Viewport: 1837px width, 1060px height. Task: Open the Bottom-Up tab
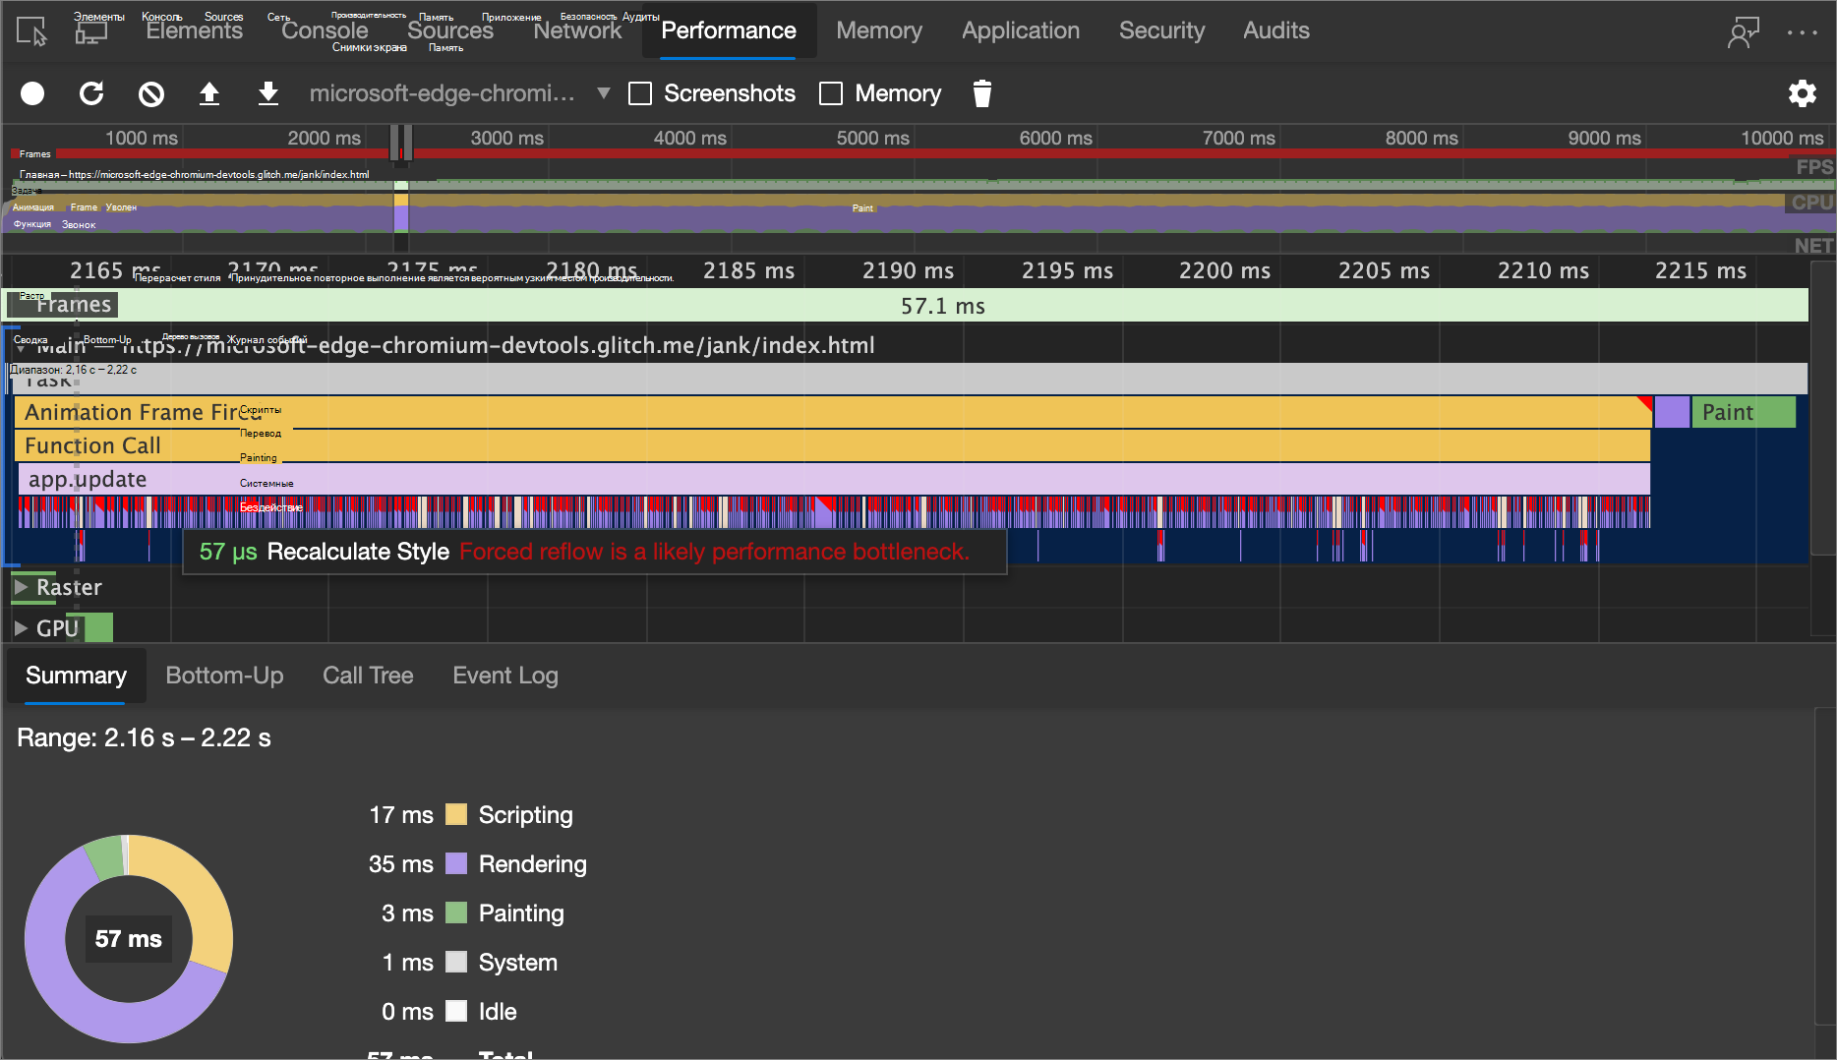click(x=224, y=676)
